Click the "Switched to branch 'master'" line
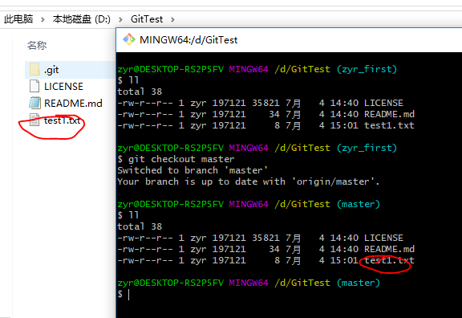The height and width of the screenshot is (318, 462). pyautogui.click(x=192, y=170)
